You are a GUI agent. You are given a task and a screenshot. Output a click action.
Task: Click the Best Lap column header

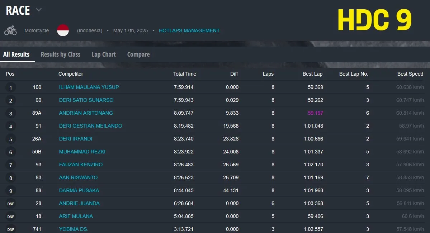[312, 74]
